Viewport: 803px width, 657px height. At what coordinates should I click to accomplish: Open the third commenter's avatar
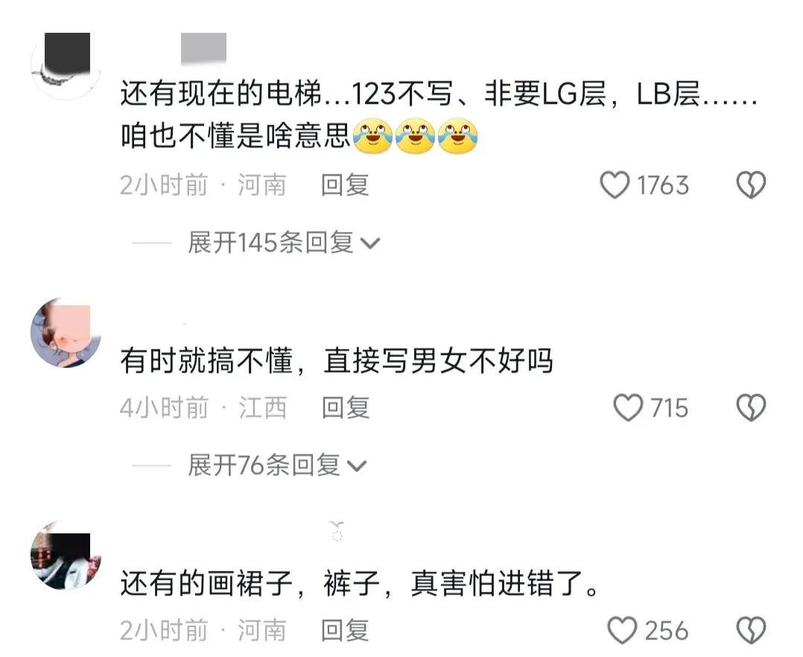(66, 555)
